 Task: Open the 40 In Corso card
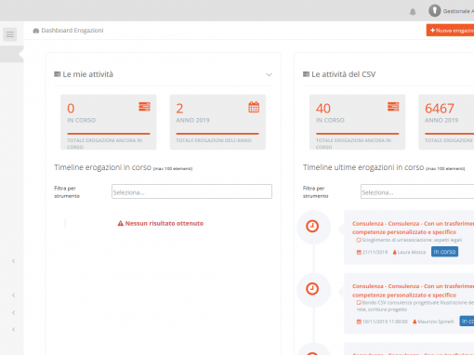(357, 122)
